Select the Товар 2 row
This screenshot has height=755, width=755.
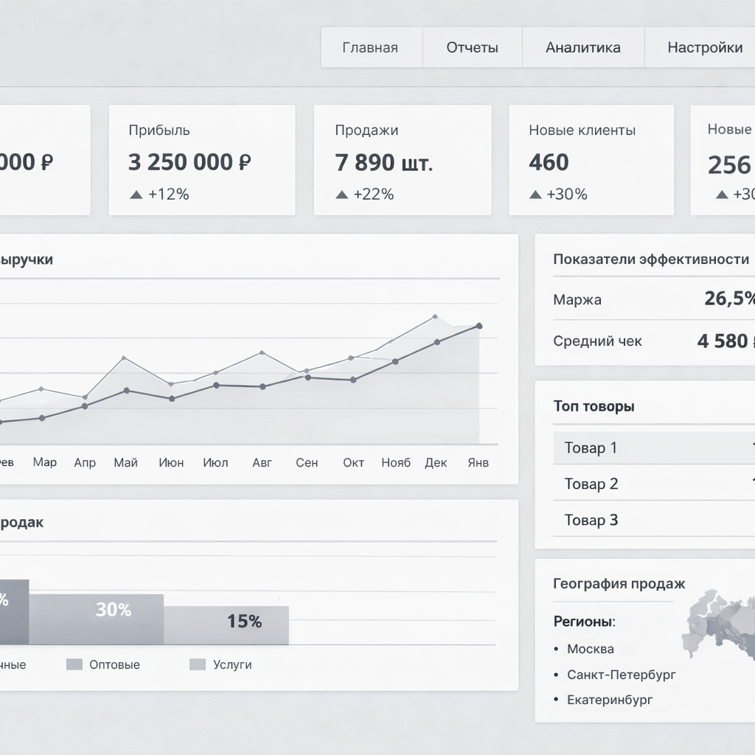pyautogui.click(x=654, y=483)
